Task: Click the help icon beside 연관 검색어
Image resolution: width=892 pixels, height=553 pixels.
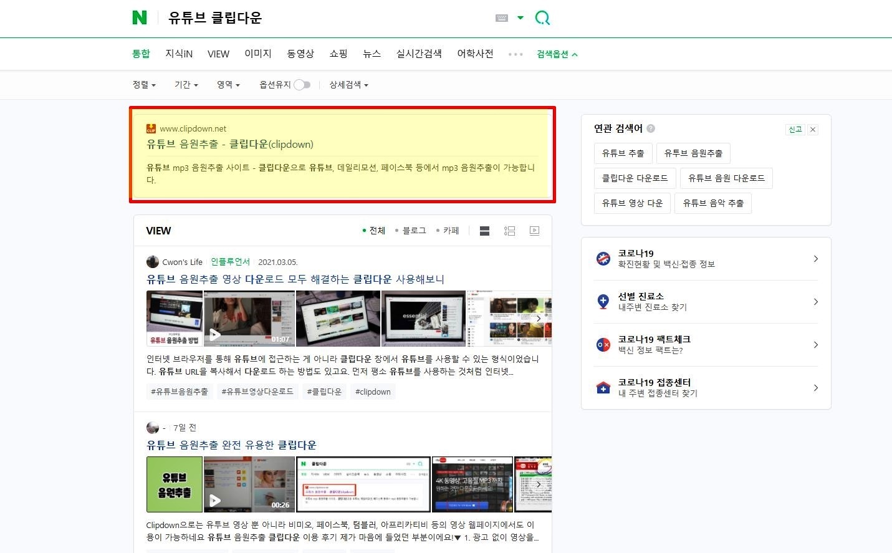Action: click(651, 128)
